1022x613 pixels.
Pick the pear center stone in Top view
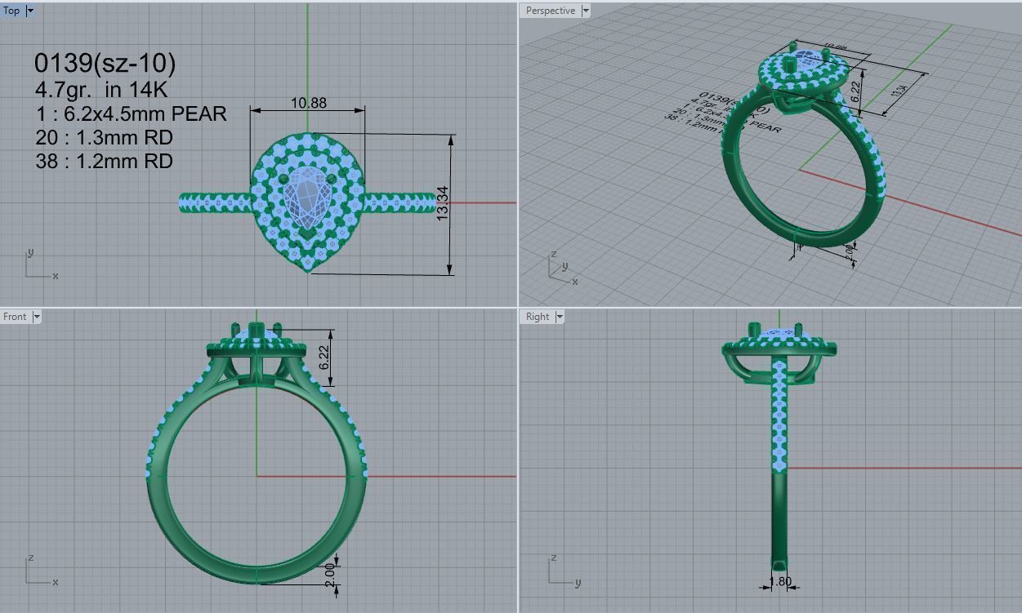(306, 198)
